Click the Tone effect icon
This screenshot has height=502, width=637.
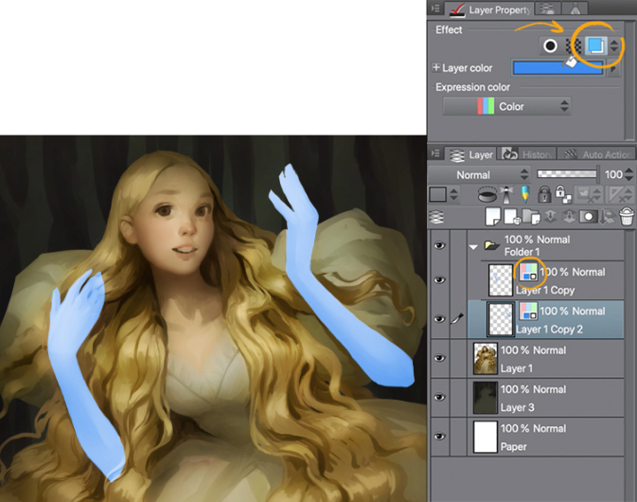pos(574,45)
